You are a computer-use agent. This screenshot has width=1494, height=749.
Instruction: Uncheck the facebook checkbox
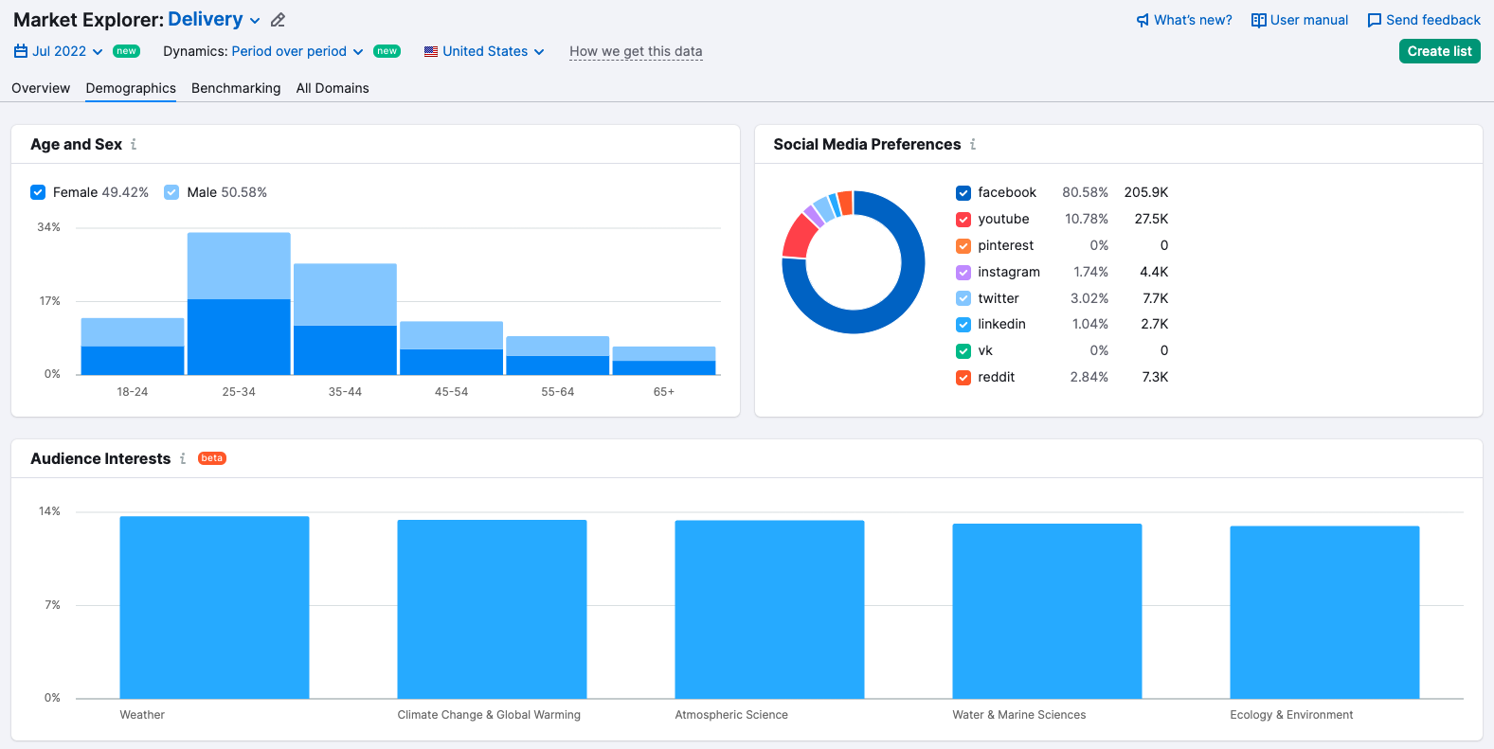[963, 193]
